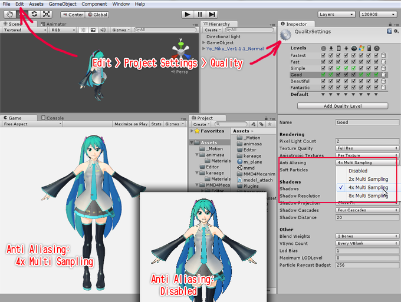Viewport: 401px width, 302px height.
Task: Toggle Fast checkbox in Windows flag column
Action: pyautogui.click(x=361, y=62)
